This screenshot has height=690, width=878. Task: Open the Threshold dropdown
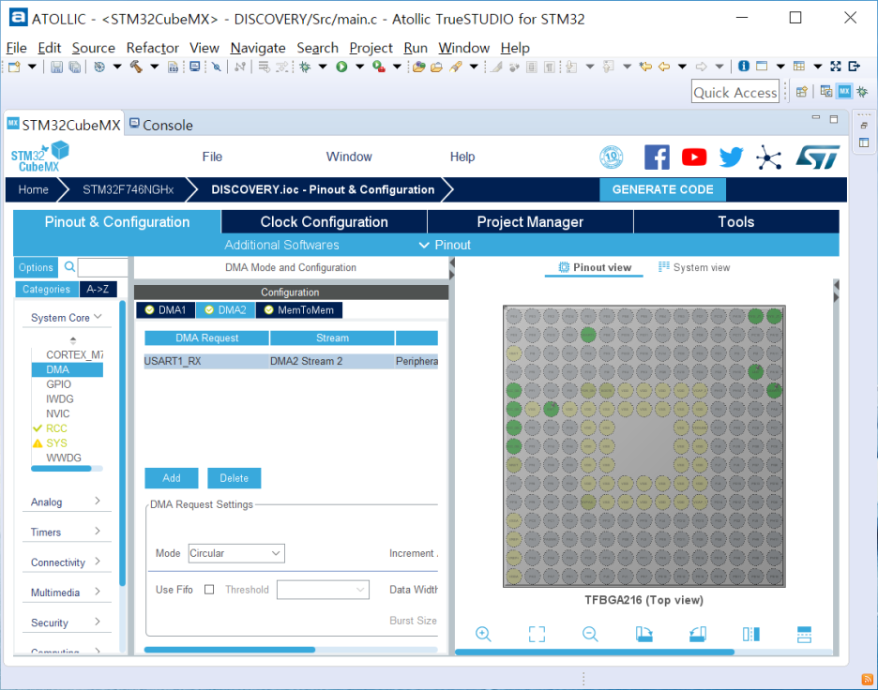click(x=323, y=590)
